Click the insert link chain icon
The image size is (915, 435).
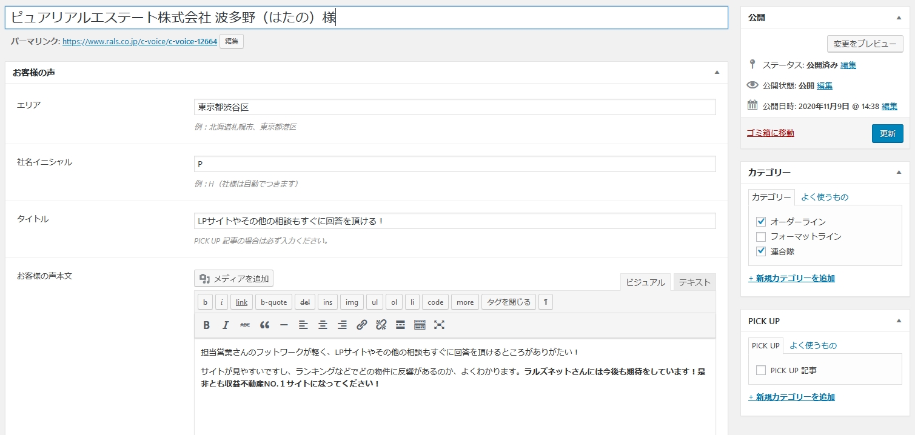click(361, 325)
